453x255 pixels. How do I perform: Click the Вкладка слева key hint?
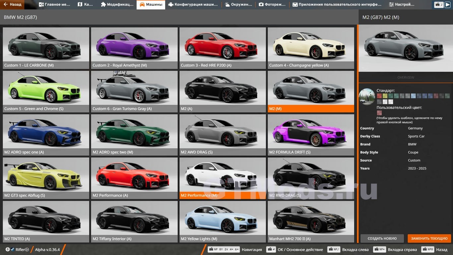348,249
